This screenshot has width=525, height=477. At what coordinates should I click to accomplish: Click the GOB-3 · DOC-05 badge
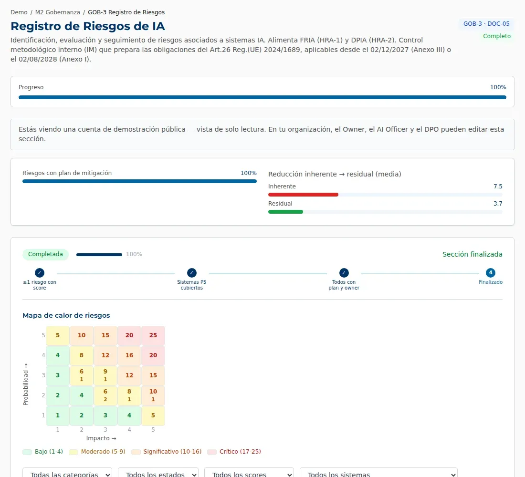pyautogui.click(x=486, y=24)
